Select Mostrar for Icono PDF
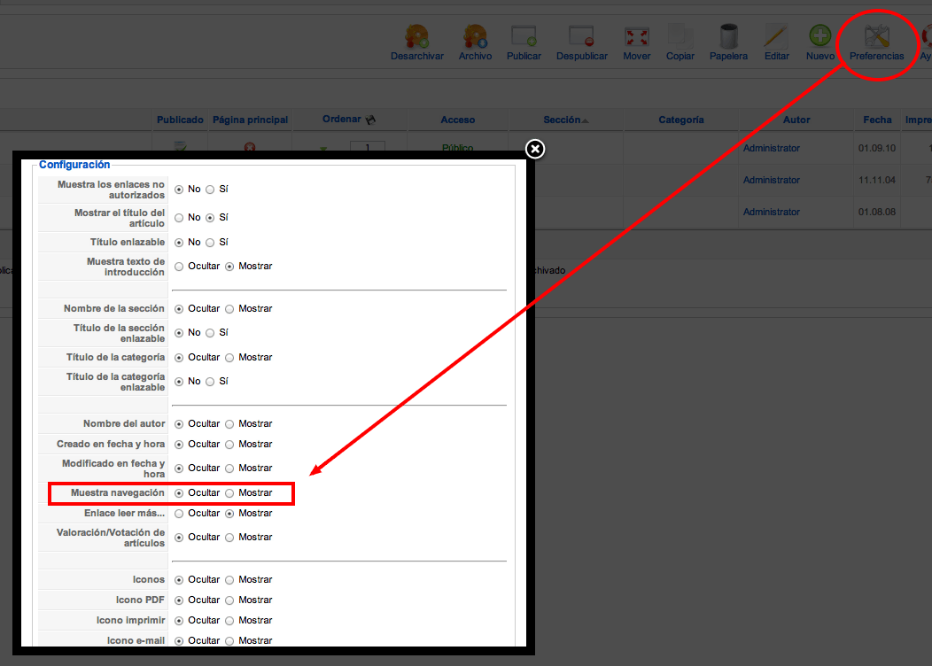The image size is (932, 666). coord(229,600)
